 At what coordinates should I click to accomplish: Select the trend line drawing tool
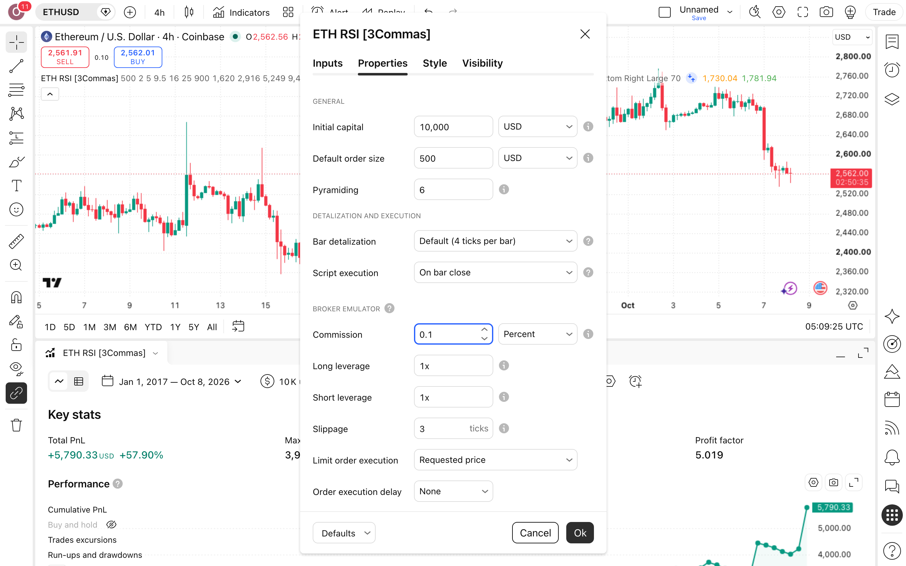click(16, 66)
